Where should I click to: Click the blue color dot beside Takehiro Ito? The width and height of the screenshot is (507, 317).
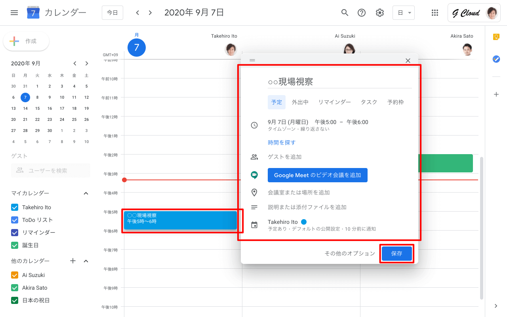click(x=304, y=222)
